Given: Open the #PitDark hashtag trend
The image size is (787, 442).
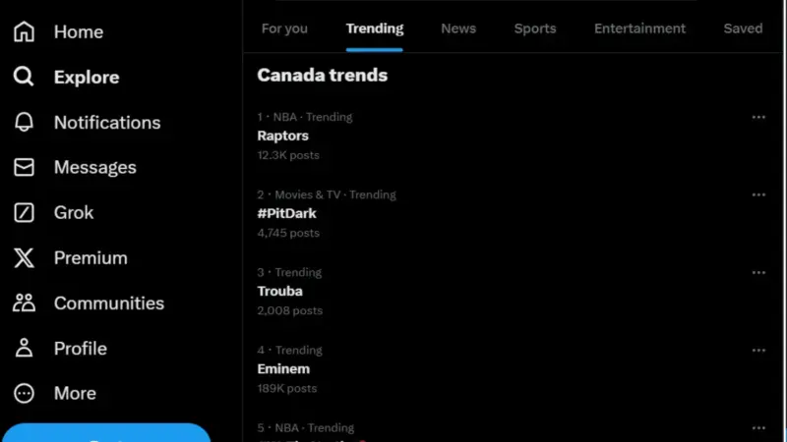Looking at the screenshot, I should pos(287,213).
